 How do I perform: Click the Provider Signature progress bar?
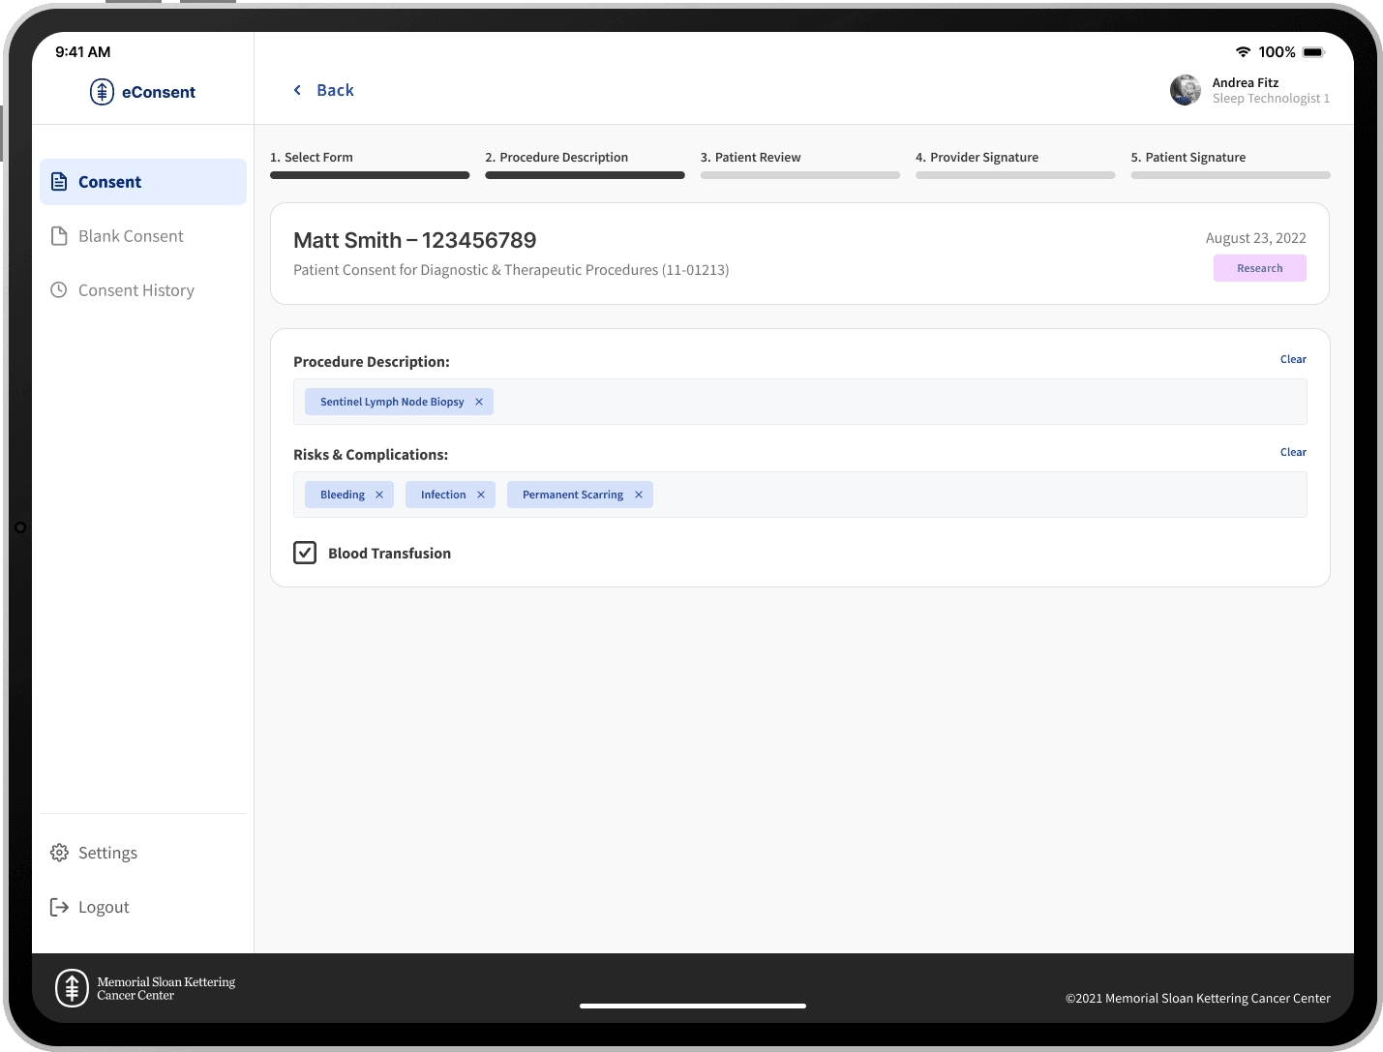[1015, 175]
